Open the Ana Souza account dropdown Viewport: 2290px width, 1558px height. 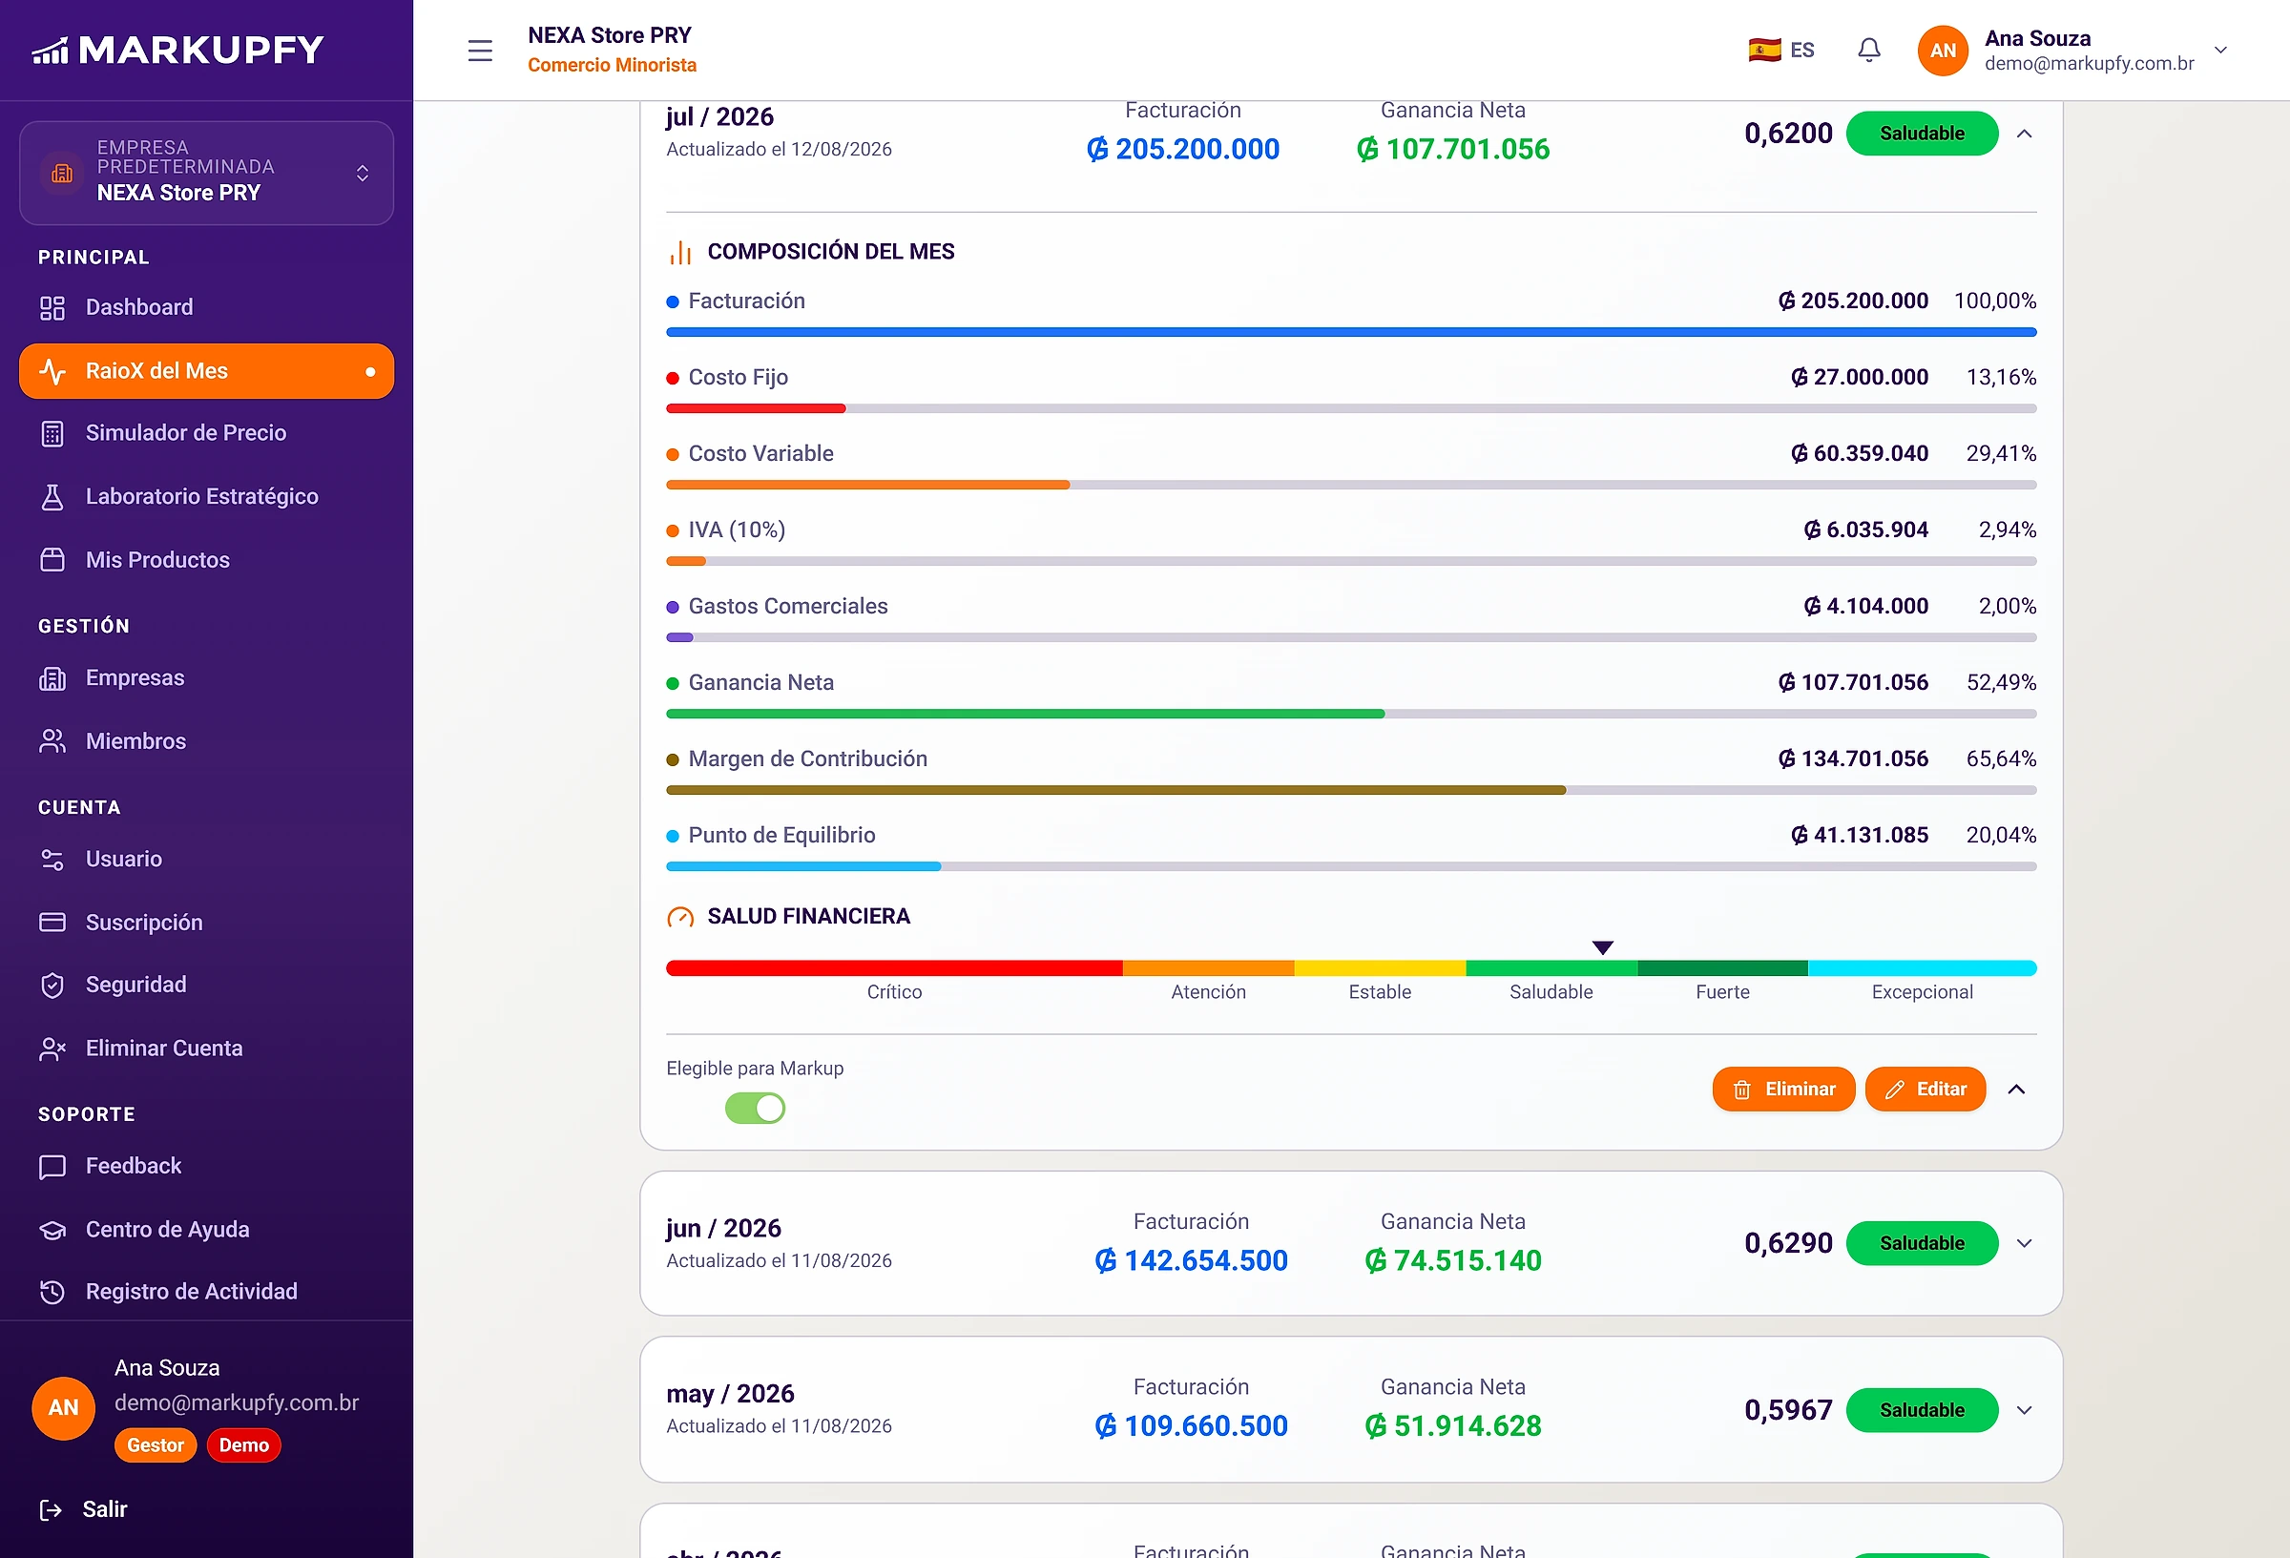[x=2073, y=51]
